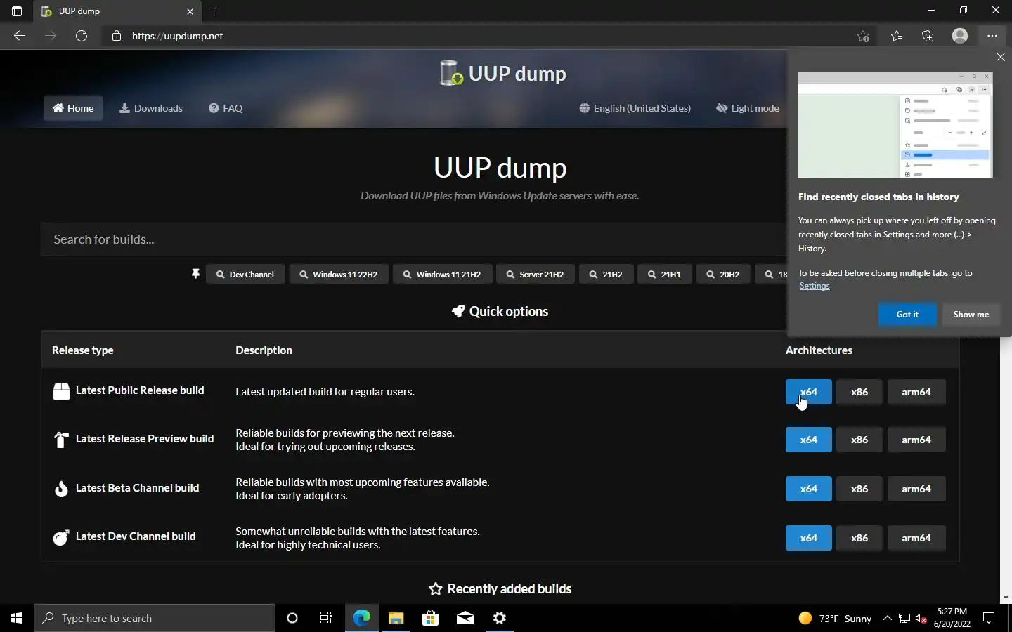The width and height of the screenshot is (1012, 632).
Task: Open the notification center icon
Action: pyautogui.click(x=989, y=618)
